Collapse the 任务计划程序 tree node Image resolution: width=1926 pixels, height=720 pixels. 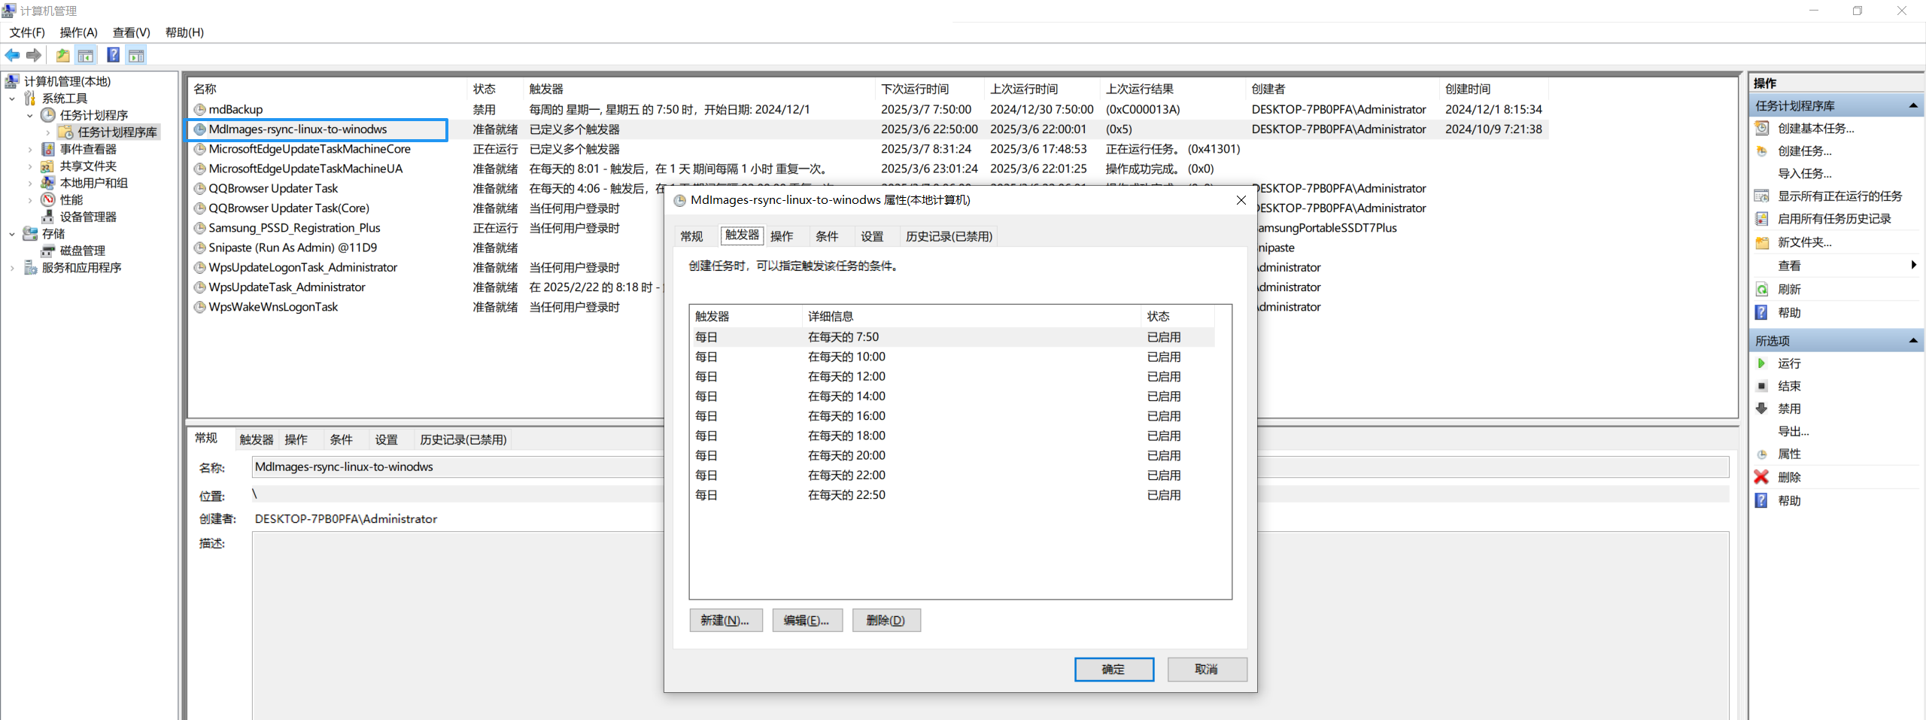coord(30,115)
